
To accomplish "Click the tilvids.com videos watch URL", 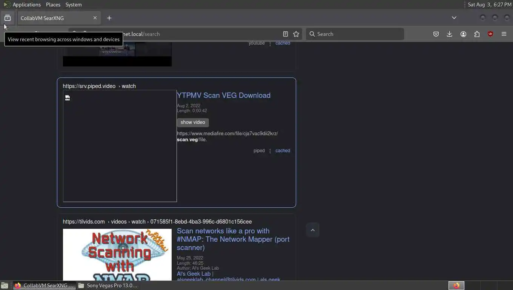I will (x=157, y=222).
